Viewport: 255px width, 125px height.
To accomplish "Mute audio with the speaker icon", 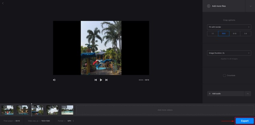I will [54, 80].
